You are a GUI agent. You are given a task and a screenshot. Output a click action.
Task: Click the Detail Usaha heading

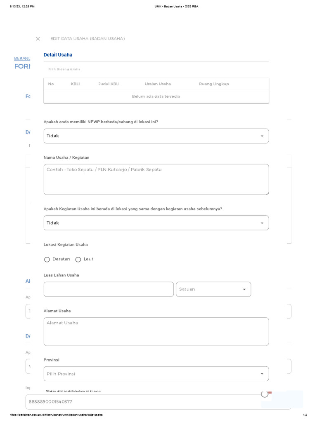tap(58, 55)
